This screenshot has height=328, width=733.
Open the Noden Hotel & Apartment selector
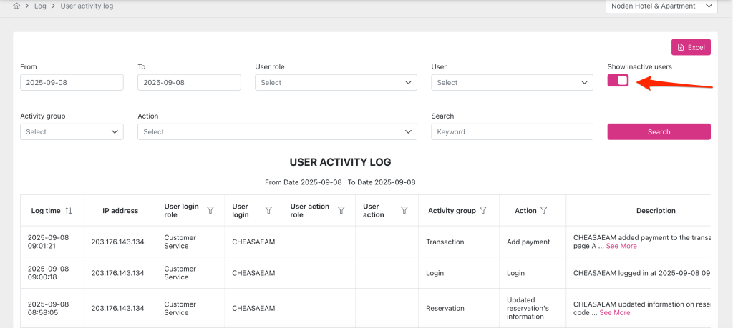coord(661,6)
